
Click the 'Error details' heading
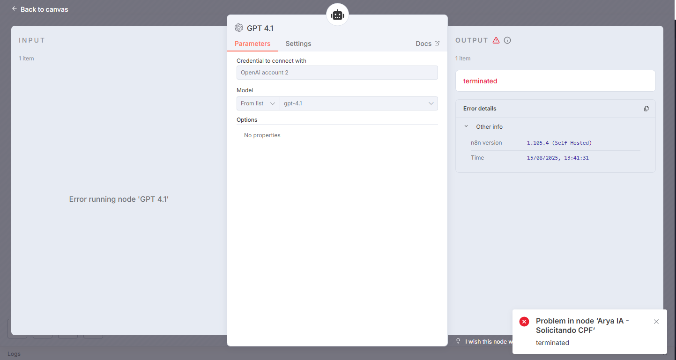[480, 109]
